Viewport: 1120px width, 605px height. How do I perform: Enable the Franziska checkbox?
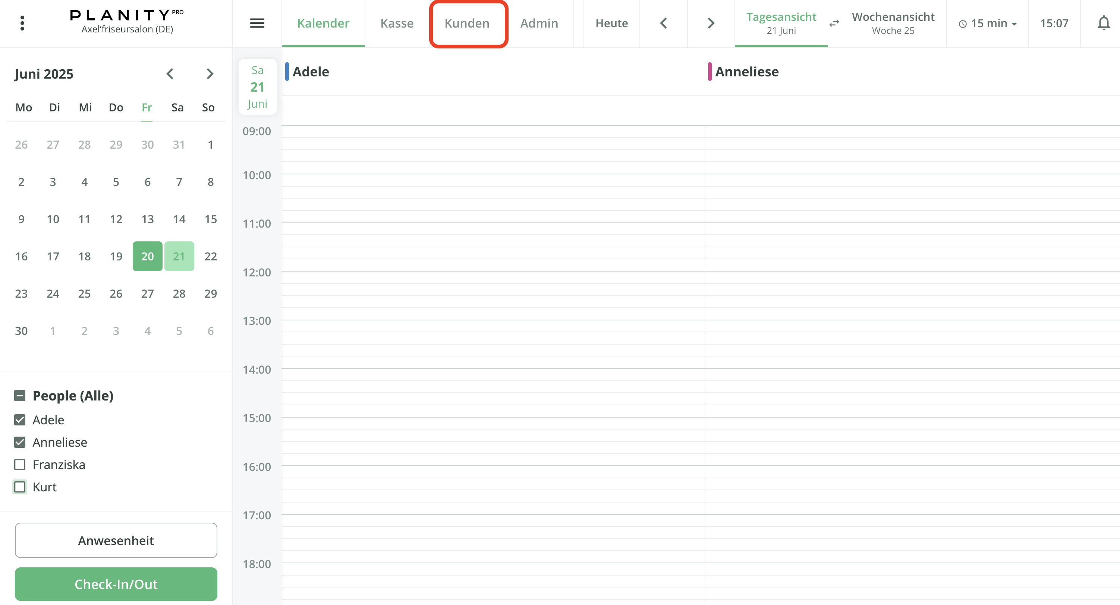point(20,464)
